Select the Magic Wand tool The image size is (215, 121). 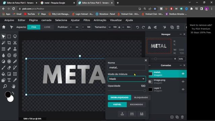[x=3, y=43]
